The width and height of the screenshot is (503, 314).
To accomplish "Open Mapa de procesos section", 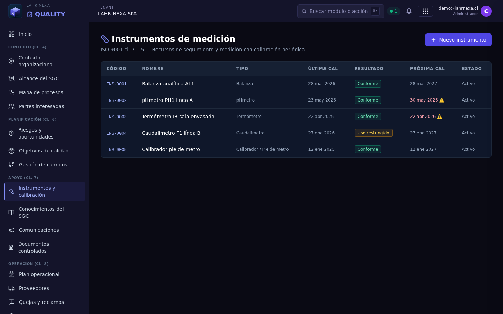I will point(45,92).
